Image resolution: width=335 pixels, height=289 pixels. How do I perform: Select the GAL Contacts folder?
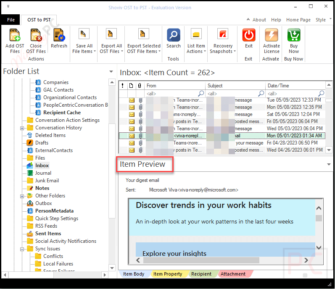click(x=58, y=90)
